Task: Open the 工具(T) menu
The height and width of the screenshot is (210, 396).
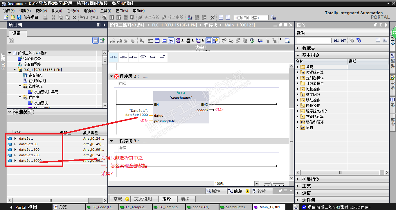Action: 106,11
